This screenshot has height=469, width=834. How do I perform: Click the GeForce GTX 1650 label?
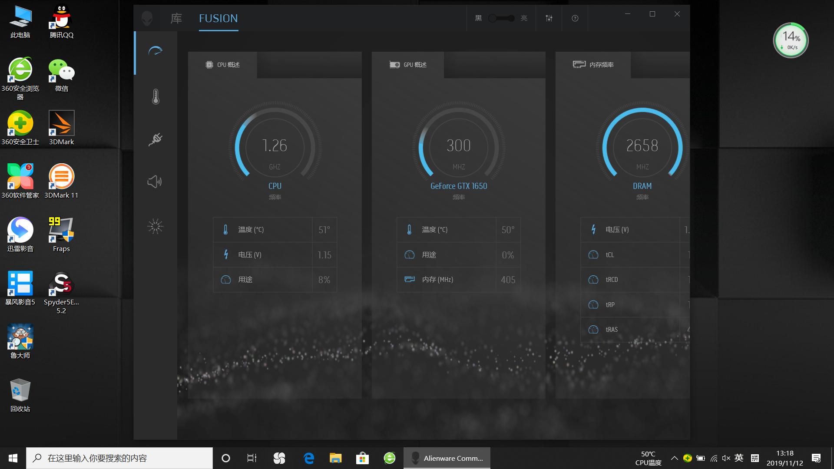coord(459,186)
